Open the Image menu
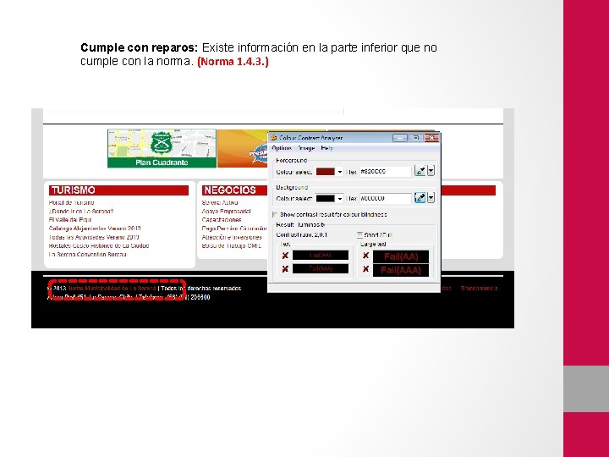This screenshot has height=457, width=609. click(x=306, y=148)
